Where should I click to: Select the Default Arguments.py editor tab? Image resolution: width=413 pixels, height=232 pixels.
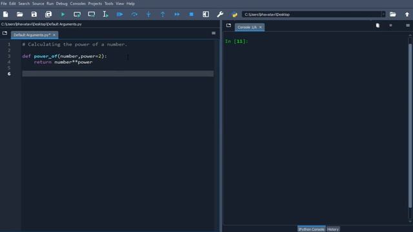32,35
